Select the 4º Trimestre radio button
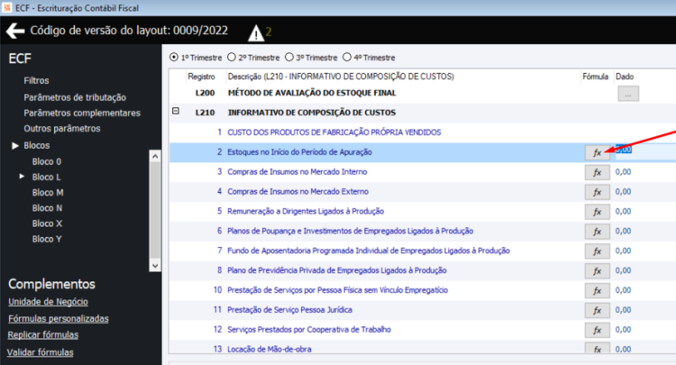 point(347,58)
